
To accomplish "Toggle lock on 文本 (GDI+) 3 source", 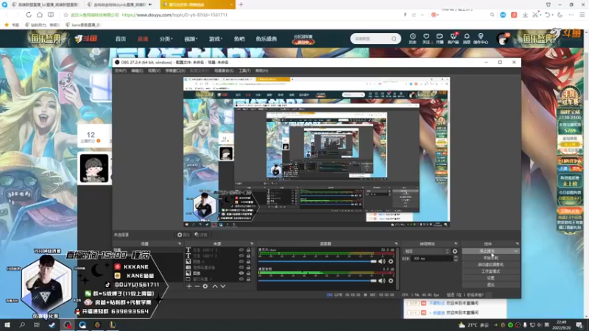I will tap(248, 250).
